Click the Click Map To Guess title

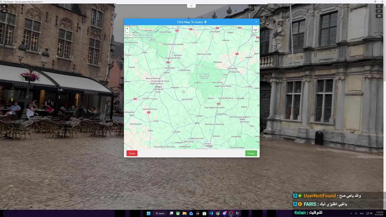192,22
